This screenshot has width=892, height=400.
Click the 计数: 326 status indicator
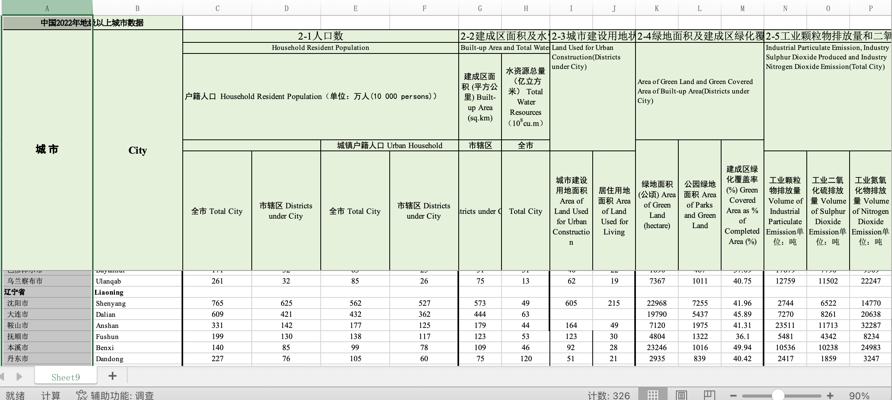[609, 395]
